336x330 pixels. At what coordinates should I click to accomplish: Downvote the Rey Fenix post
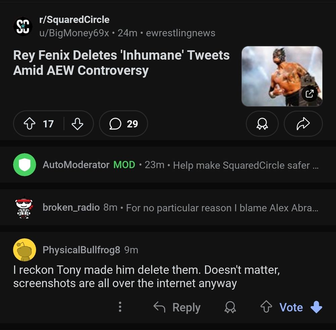coord(77,124)
